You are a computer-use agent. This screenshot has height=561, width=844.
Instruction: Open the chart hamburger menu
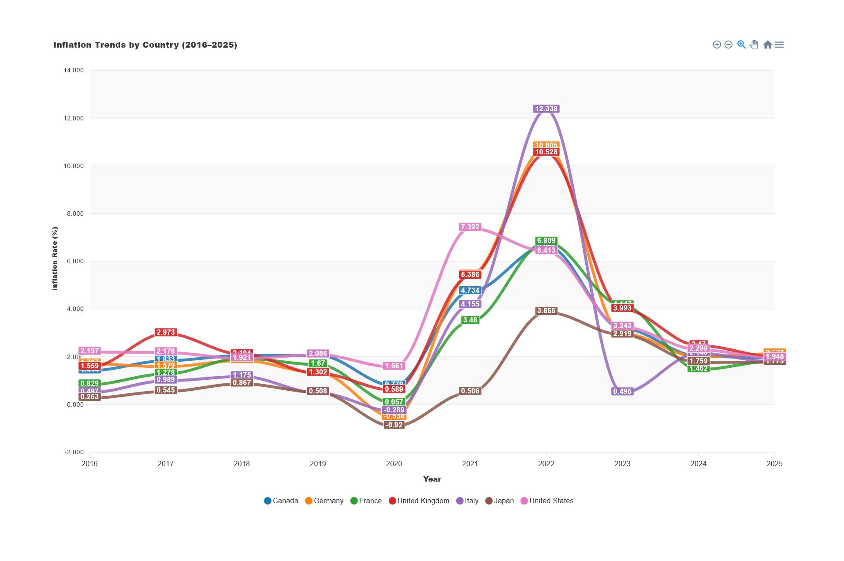tap(779, 45)
